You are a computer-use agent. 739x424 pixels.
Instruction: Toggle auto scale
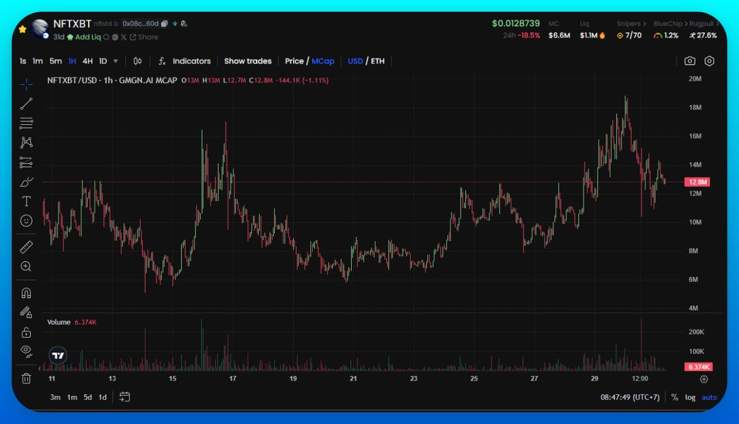tap(709, 398)
